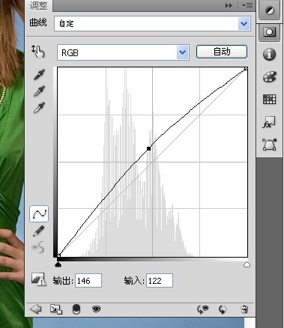Select the pencil draw curve mode

[39, 231]
